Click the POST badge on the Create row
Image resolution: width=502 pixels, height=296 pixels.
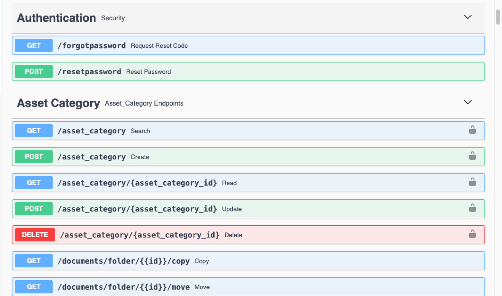pyautogui.click(x=34, y=157)
